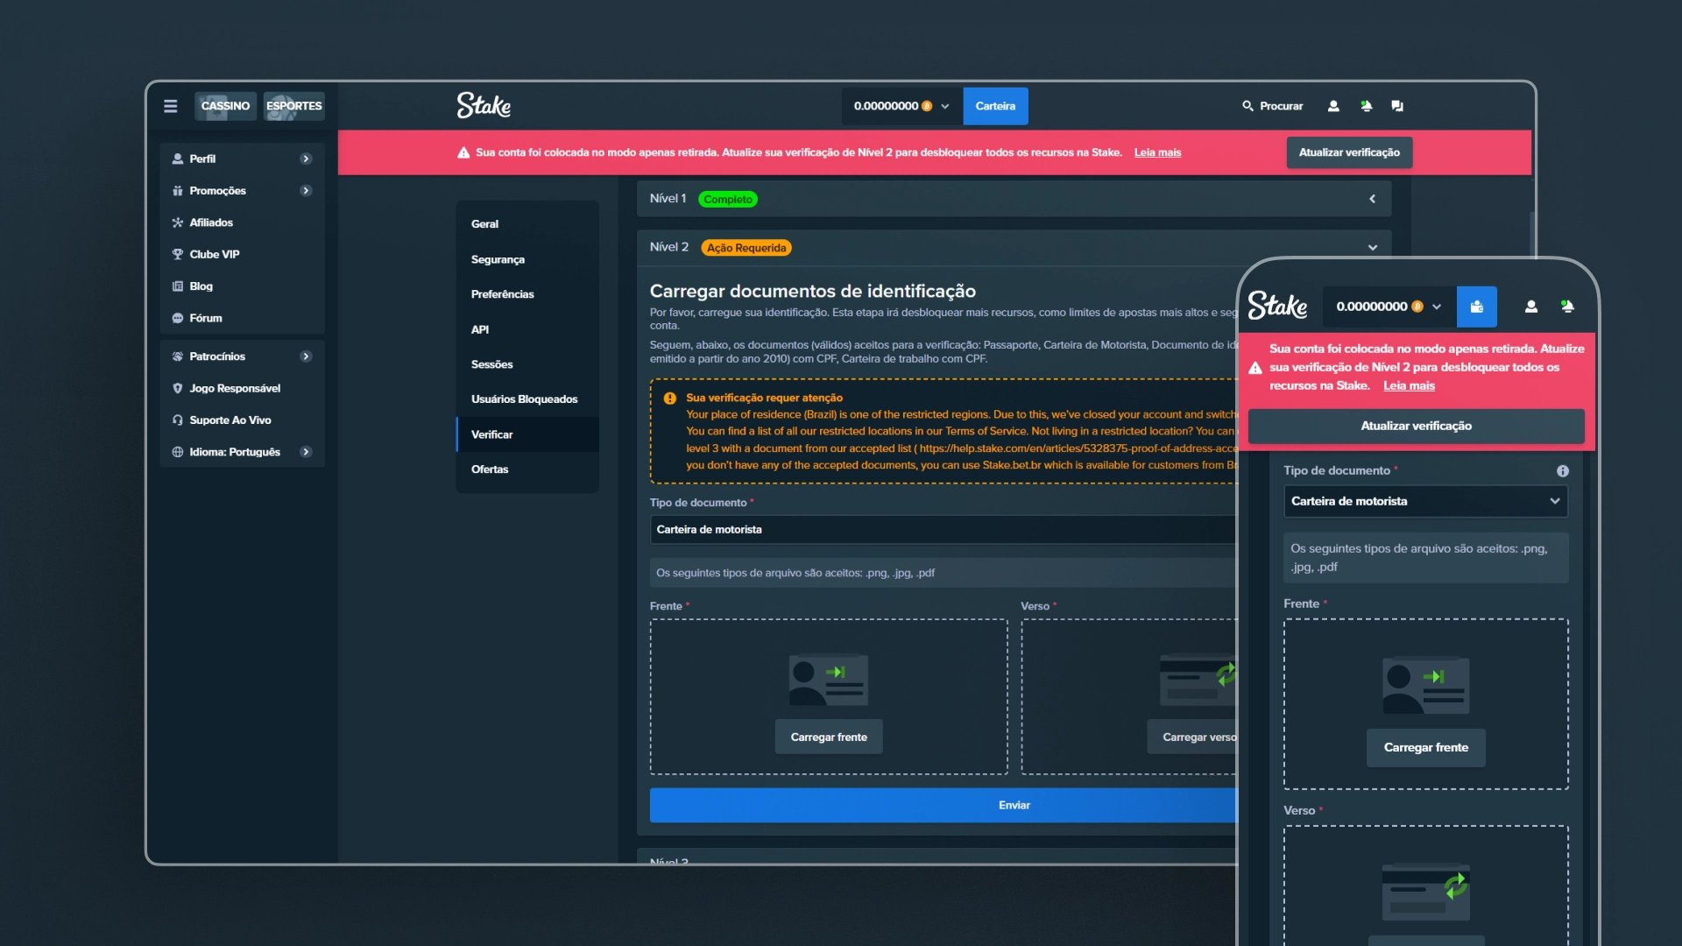Click the Clube VIP trophy icon

tap(178, 254)
